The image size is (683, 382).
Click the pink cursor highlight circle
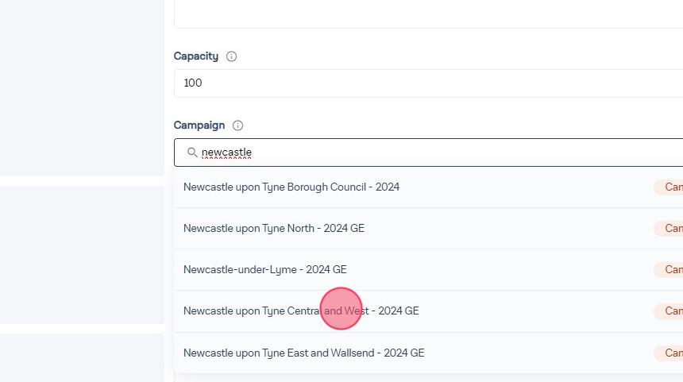click(341, 308)
